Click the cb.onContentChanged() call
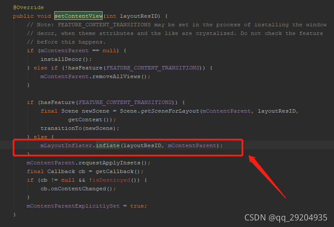 (x=76, y=189)
